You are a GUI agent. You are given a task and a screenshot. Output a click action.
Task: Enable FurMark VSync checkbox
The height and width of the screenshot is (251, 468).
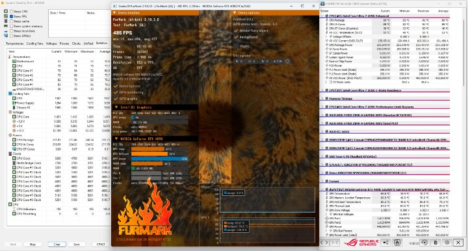click(236, 46)
